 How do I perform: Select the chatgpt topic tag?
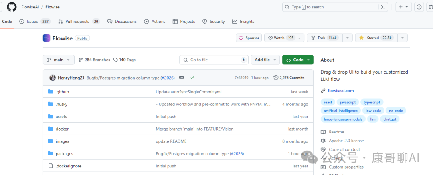[390, 119]
